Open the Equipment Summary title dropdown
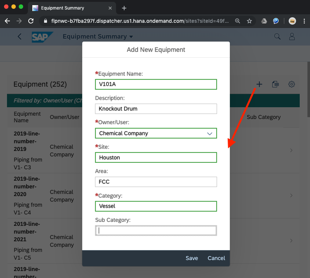310x278 pixels. 98,37
